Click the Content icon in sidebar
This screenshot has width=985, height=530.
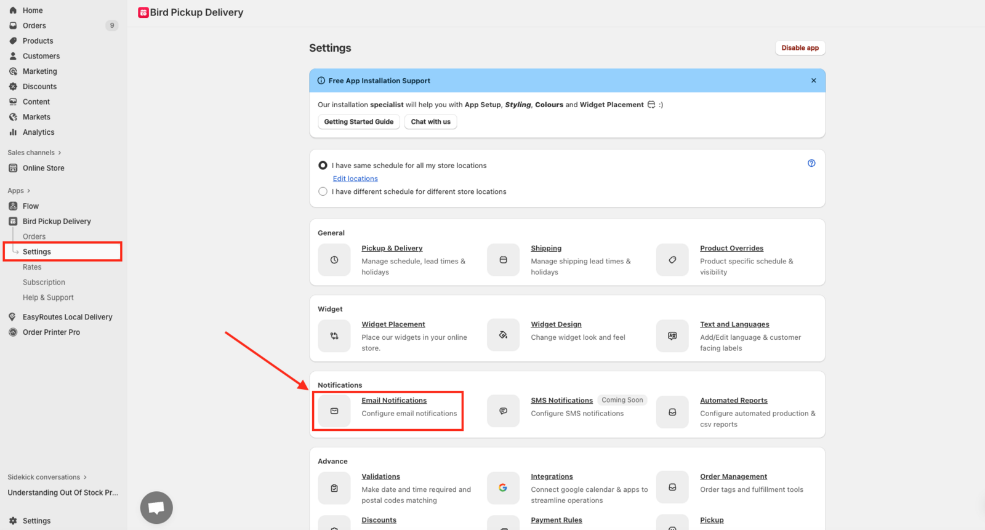[x=13, y=102]
